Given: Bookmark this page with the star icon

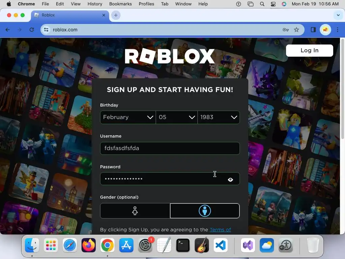Looking at the screenshot, I should pos(296,30).
